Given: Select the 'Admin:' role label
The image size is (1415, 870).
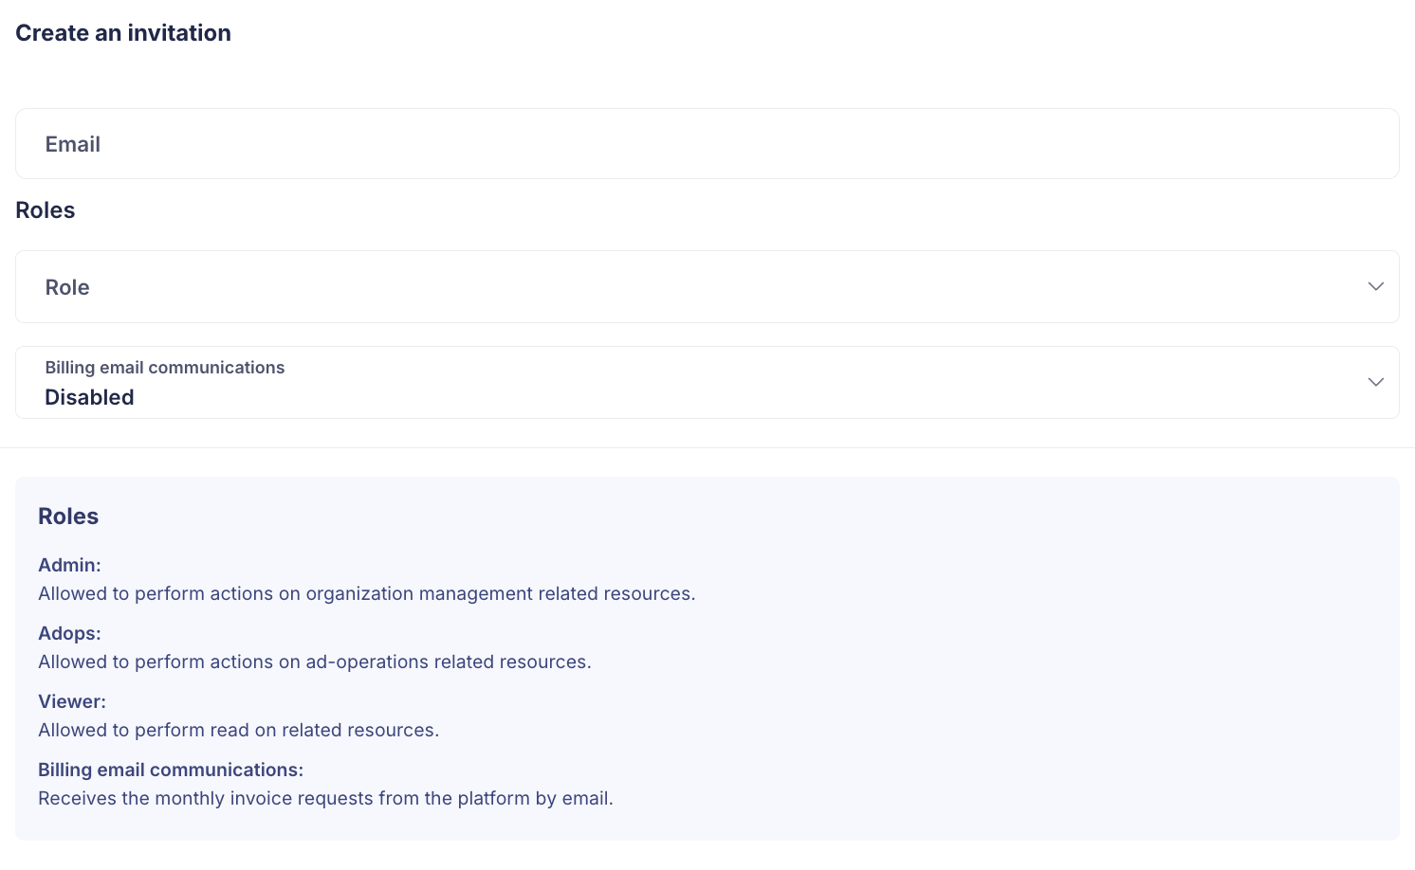Looking at the screenshot, I should tap(69, 565).
